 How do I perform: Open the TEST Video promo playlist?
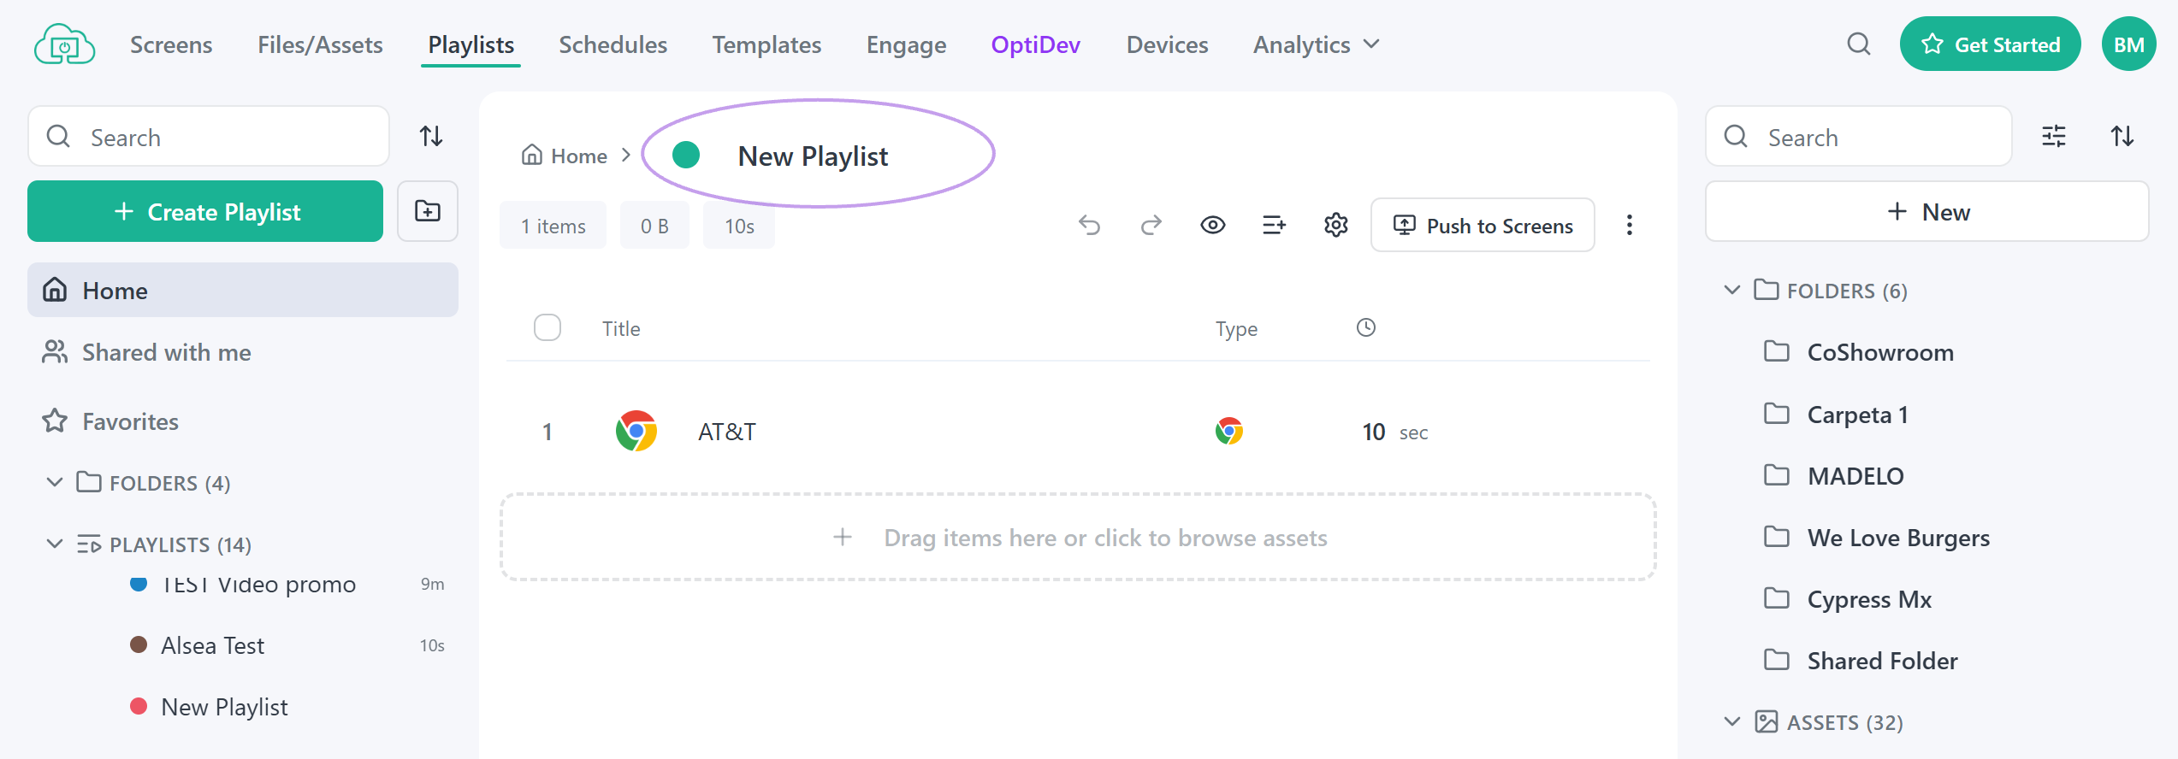click(x=258, y=585)
